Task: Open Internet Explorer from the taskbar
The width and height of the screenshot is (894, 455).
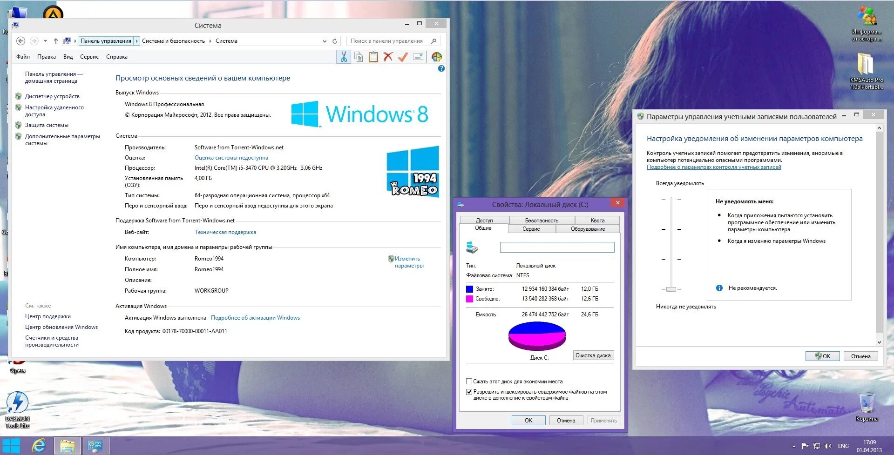Action: 39,446
